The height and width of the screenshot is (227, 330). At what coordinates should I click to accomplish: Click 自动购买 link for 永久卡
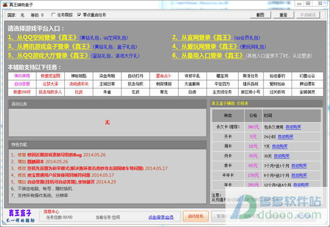click(293, 127)
